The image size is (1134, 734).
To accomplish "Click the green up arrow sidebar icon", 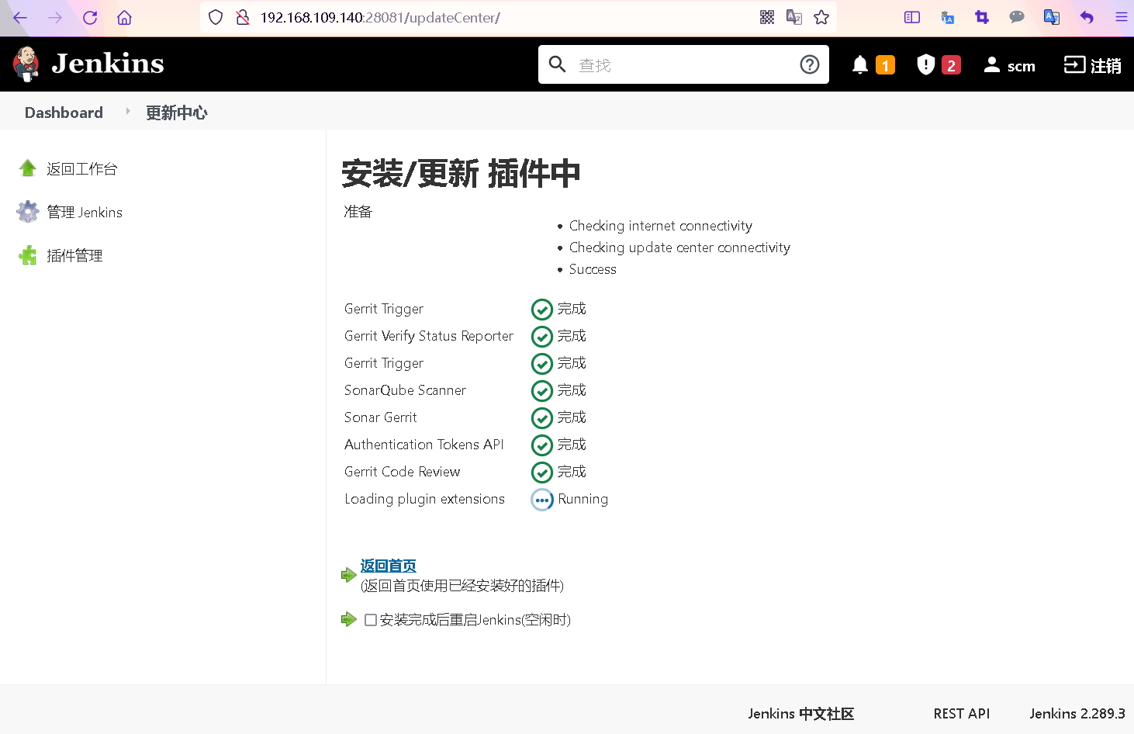I will 28,168.
